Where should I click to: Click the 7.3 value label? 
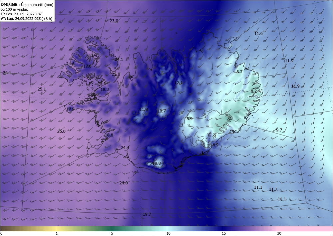[230, 118]
